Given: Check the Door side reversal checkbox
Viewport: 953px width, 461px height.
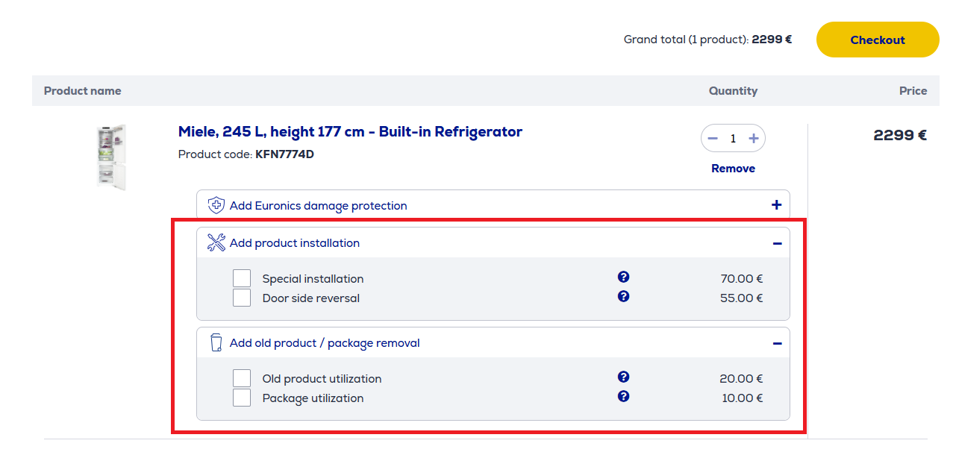Looking at the screenshot, I should pyautogui.click(x=242, y=298).
